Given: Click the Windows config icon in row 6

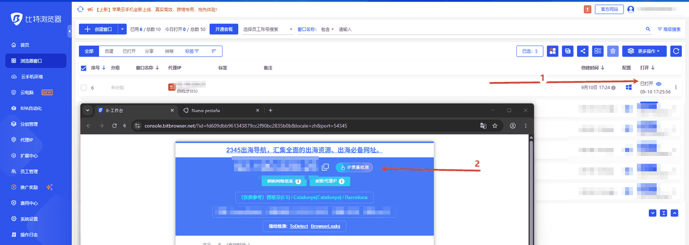Looking at the screenshot, I should pos(628,88).
